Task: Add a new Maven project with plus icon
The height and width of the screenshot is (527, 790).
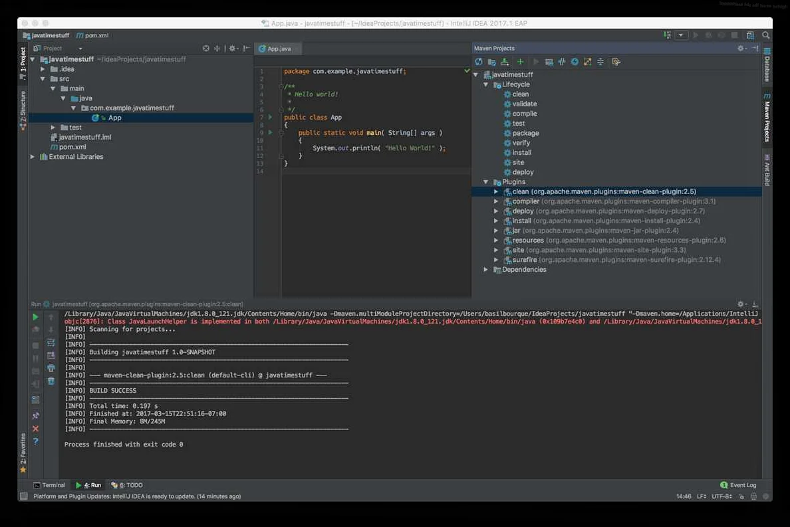Action: (520, 61)
